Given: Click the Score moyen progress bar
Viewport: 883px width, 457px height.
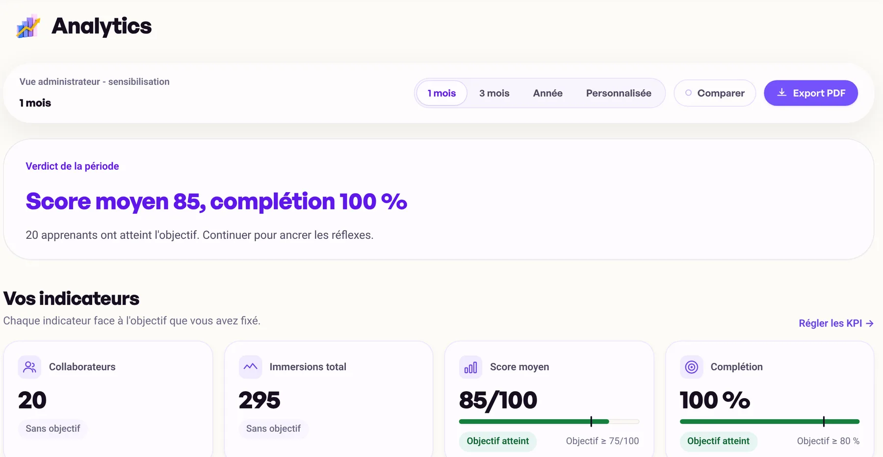Looking at the screenshot, I should point(549,422).
